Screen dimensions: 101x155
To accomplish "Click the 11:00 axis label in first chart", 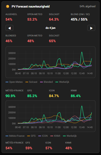I will click(58, 73).
